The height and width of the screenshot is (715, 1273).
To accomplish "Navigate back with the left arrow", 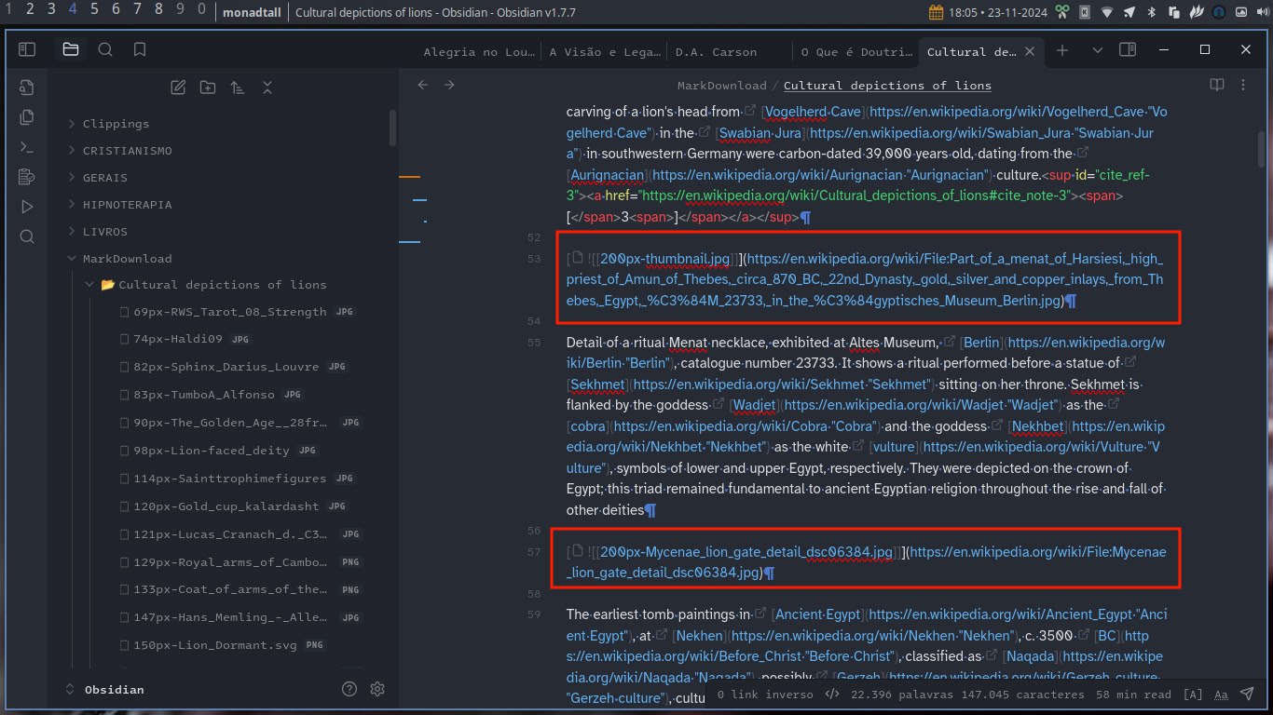I will coord(423,85).
